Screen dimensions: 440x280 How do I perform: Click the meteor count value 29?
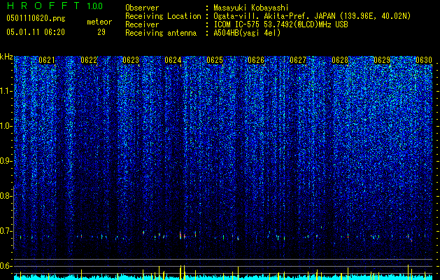[101, 32]
